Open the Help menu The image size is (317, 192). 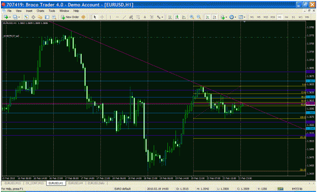point(76,11)
